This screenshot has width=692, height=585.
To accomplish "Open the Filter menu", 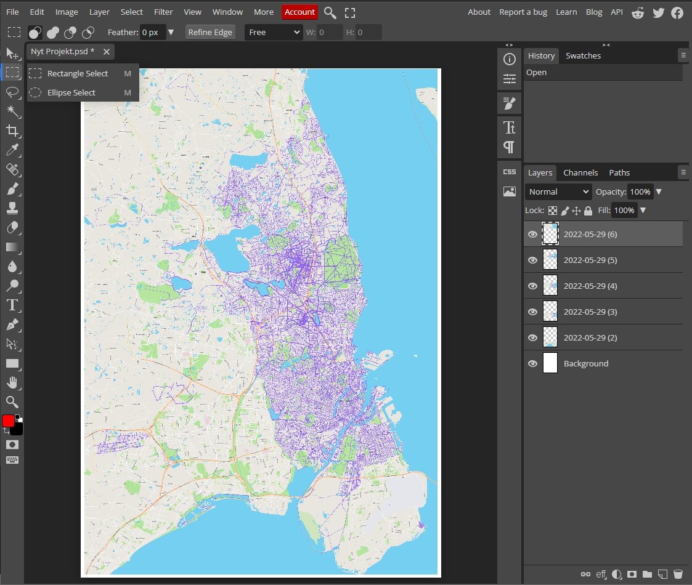I will tap(163, 12).
